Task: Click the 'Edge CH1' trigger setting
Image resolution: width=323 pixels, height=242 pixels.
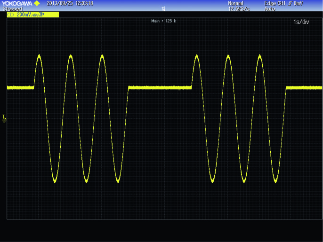Action: [x=275, y=3]
